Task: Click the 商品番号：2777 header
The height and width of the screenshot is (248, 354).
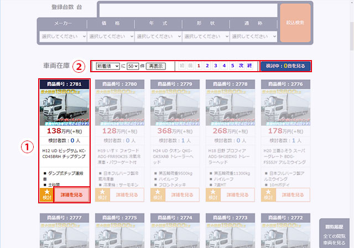Action: [65, 218]
